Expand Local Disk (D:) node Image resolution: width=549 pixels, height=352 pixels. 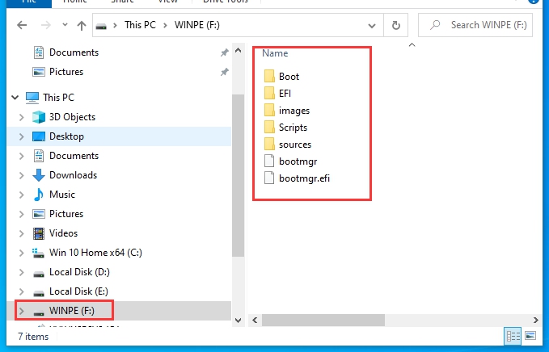click(x=21, y=272)
